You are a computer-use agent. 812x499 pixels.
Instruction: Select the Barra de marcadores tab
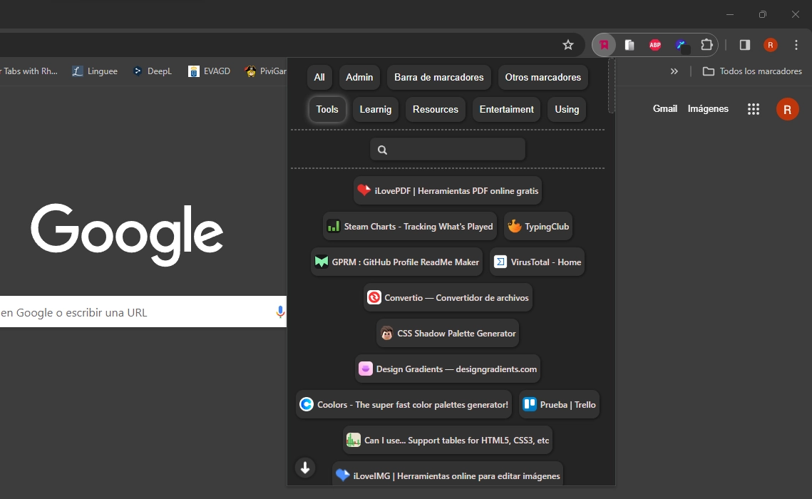(439, 77)
